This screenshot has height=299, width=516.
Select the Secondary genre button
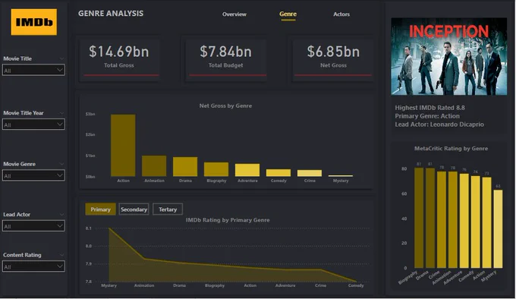pyautogui.click(x=134, y=209)
